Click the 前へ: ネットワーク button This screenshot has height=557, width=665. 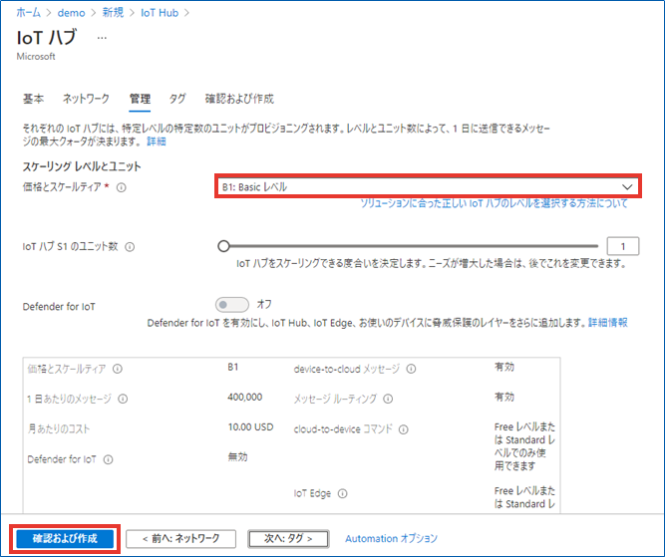tap(180, 539)
